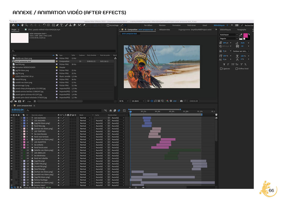Screen dimensions: 284x201
Task: Click the new folder icon in Project panel
Action: pos(16,101)
